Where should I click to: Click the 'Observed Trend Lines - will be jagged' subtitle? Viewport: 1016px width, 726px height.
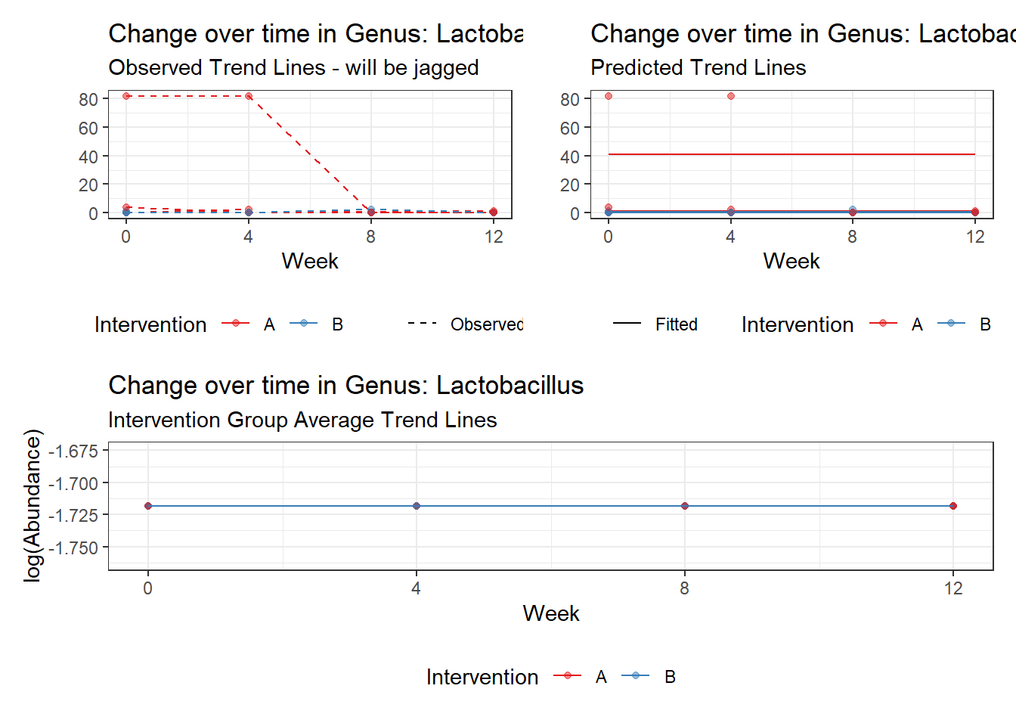click(x=293, y=67)
